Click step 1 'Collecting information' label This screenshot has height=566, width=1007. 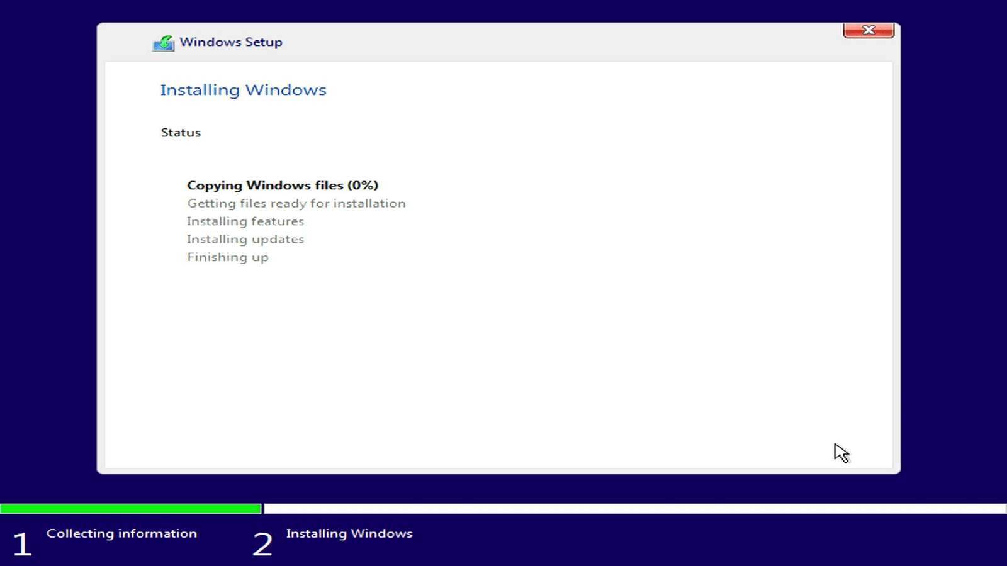click(x=121, y=533)
